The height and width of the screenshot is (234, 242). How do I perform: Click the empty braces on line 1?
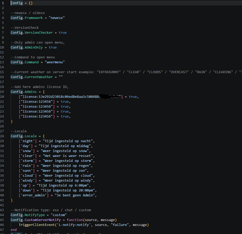pos(31,3)
